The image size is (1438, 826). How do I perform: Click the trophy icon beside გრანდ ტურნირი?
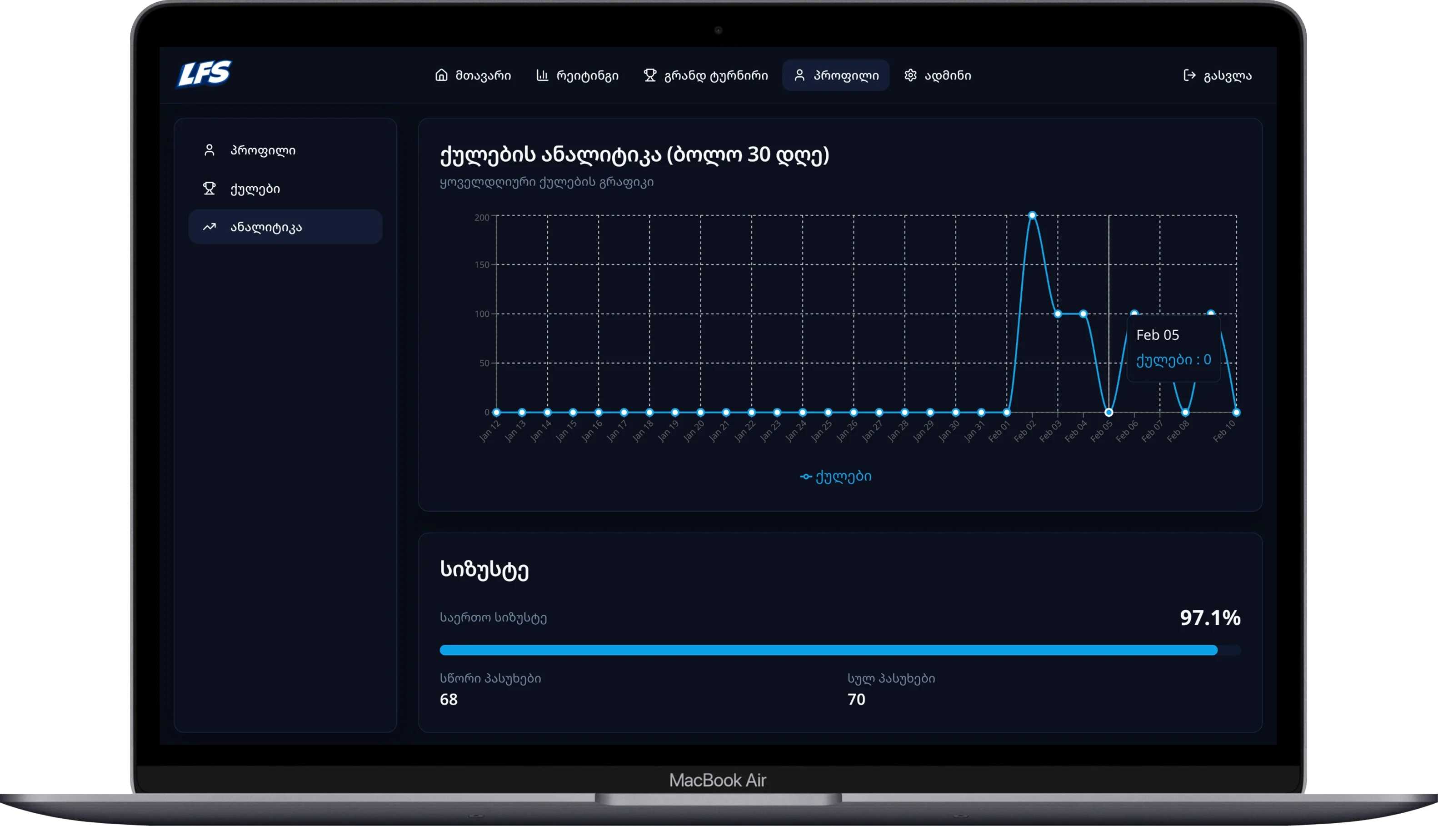point(650,75)
